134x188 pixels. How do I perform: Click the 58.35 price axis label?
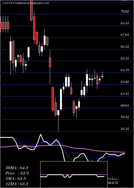coord(125,129)
